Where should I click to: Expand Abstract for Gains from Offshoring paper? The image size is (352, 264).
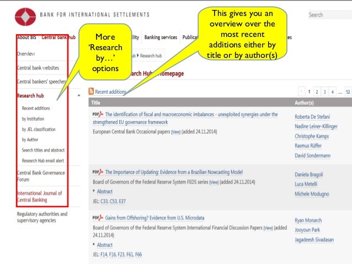[x=105, y=245]
